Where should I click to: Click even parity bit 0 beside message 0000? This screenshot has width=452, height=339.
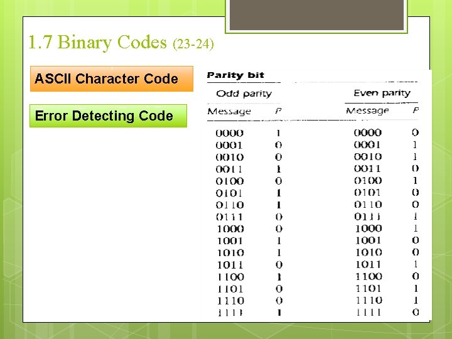tap(415, 132)
